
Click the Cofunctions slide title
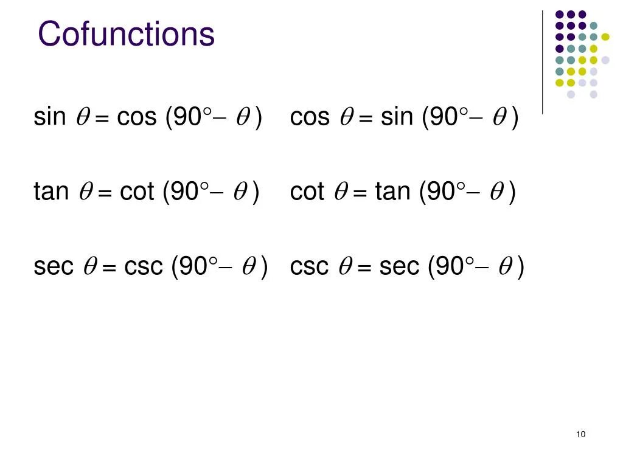[127, 33]
